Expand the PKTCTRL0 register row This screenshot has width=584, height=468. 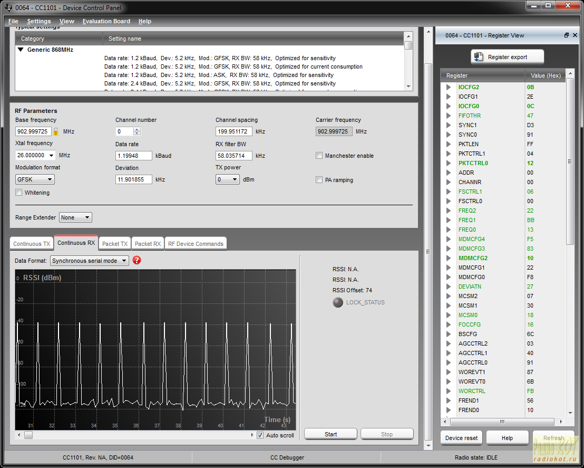click(x=449, y=163)
